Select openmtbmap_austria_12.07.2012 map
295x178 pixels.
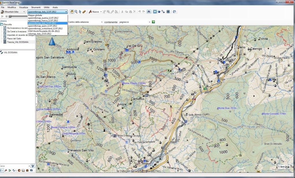pos(48,18)
